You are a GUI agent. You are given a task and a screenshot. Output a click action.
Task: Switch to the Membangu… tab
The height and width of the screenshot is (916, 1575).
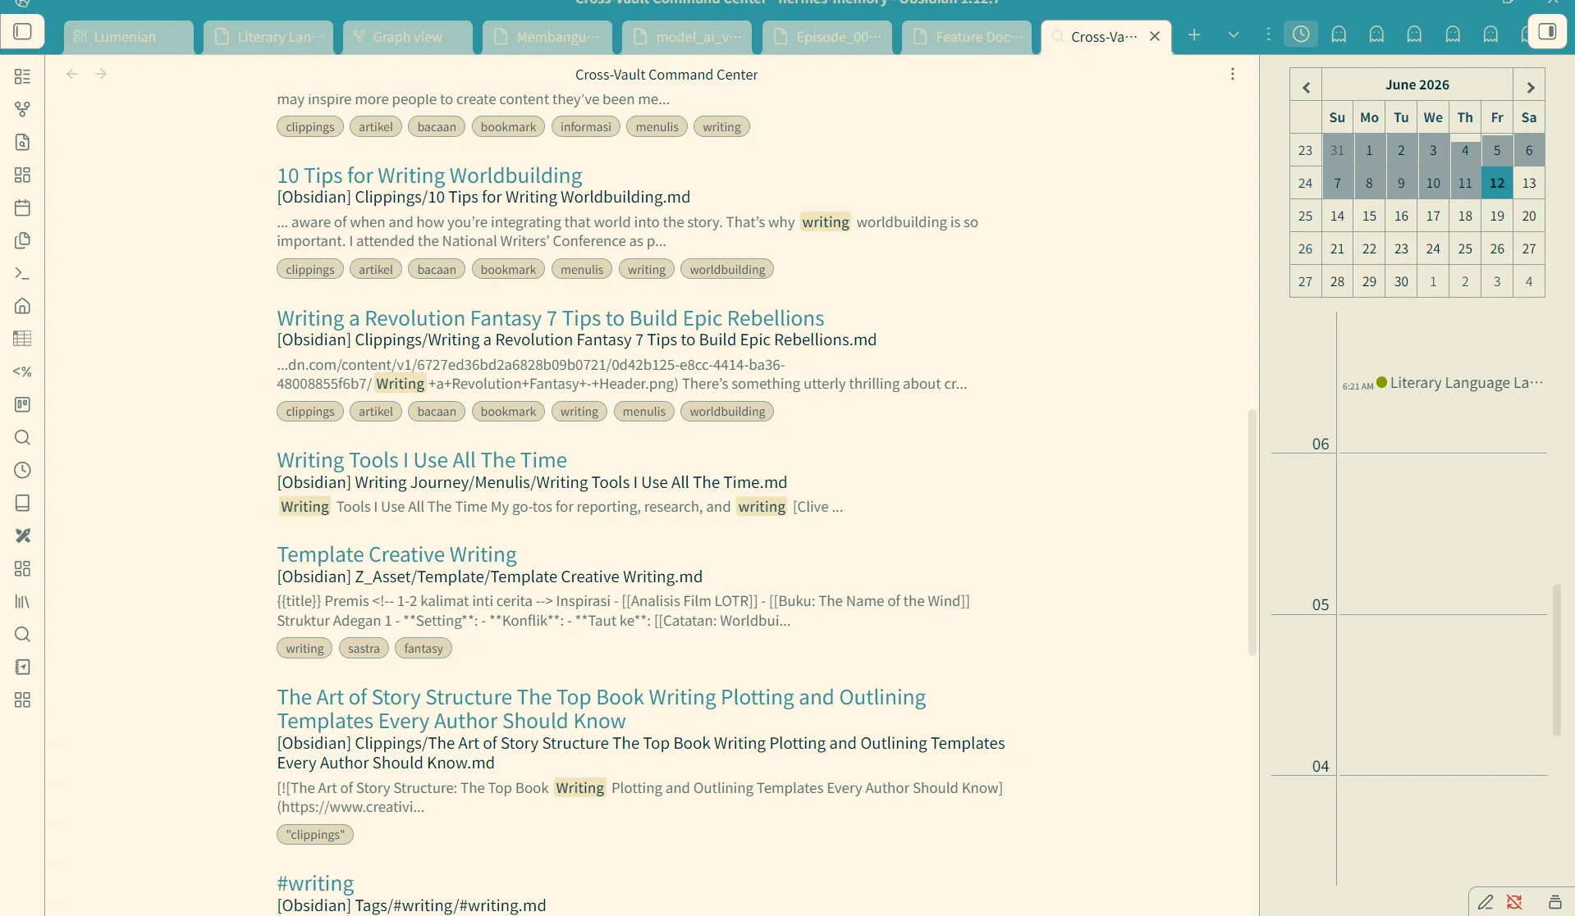pos(547,37)
